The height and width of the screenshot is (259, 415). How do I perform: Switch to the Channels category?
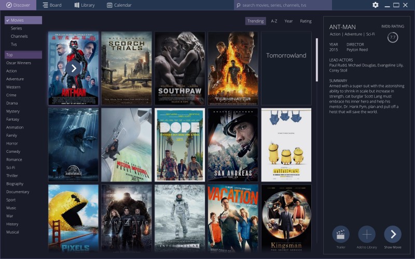click(19, 36)
